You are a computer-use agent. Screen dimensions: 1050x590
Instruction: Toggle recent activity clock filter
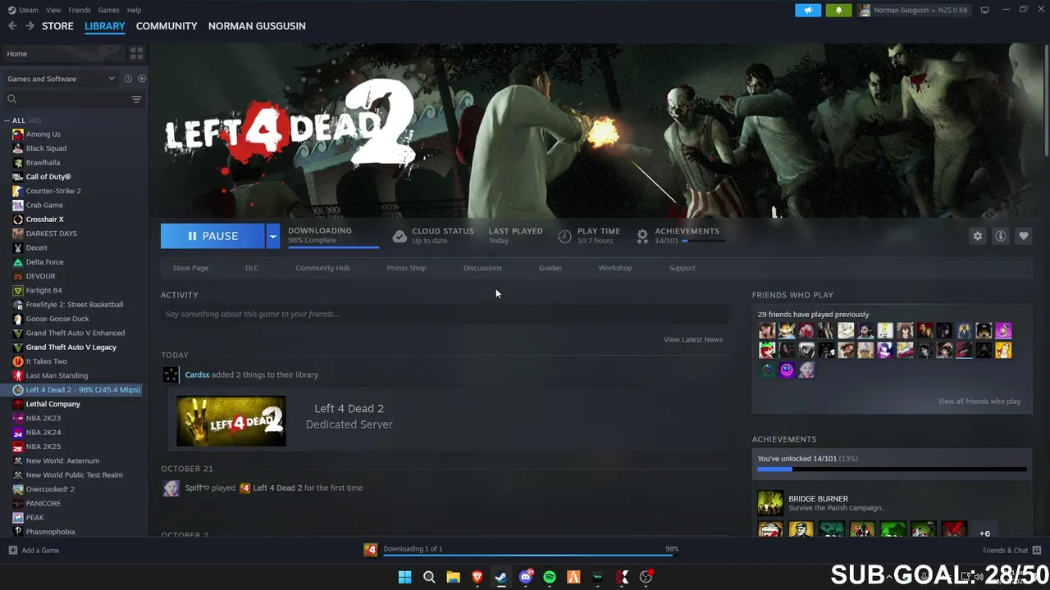click(x=128, y=79)
